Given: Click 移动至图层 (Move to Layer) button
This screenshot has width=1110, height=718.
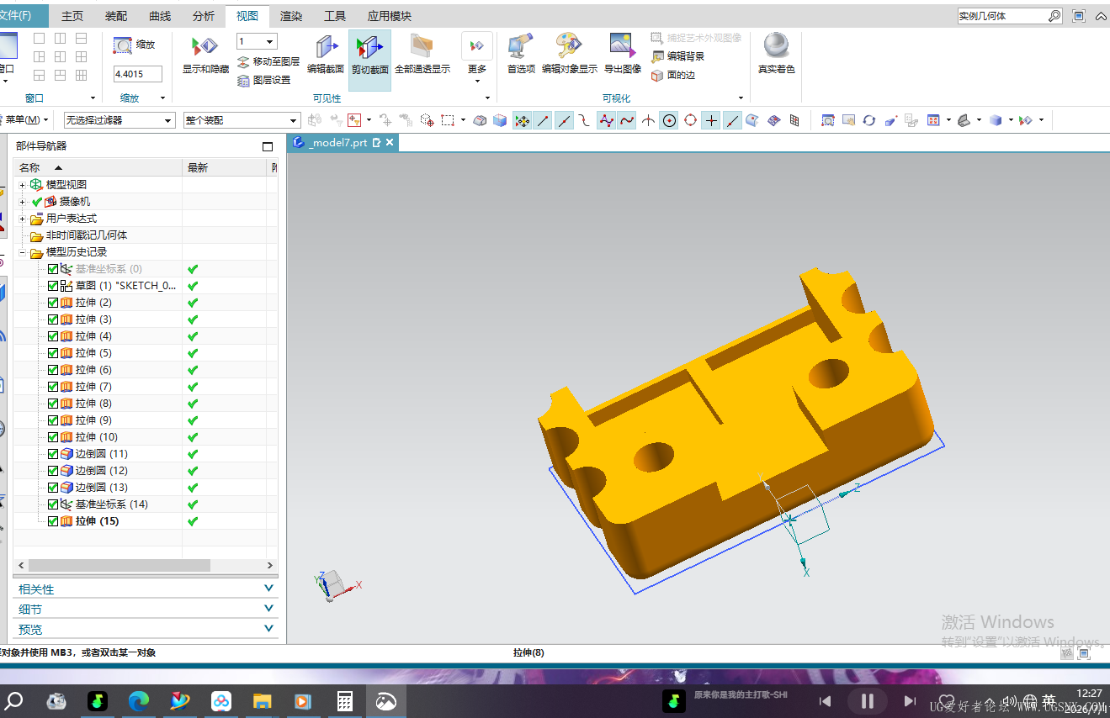Looking at the screenshot, I should 268,61.
